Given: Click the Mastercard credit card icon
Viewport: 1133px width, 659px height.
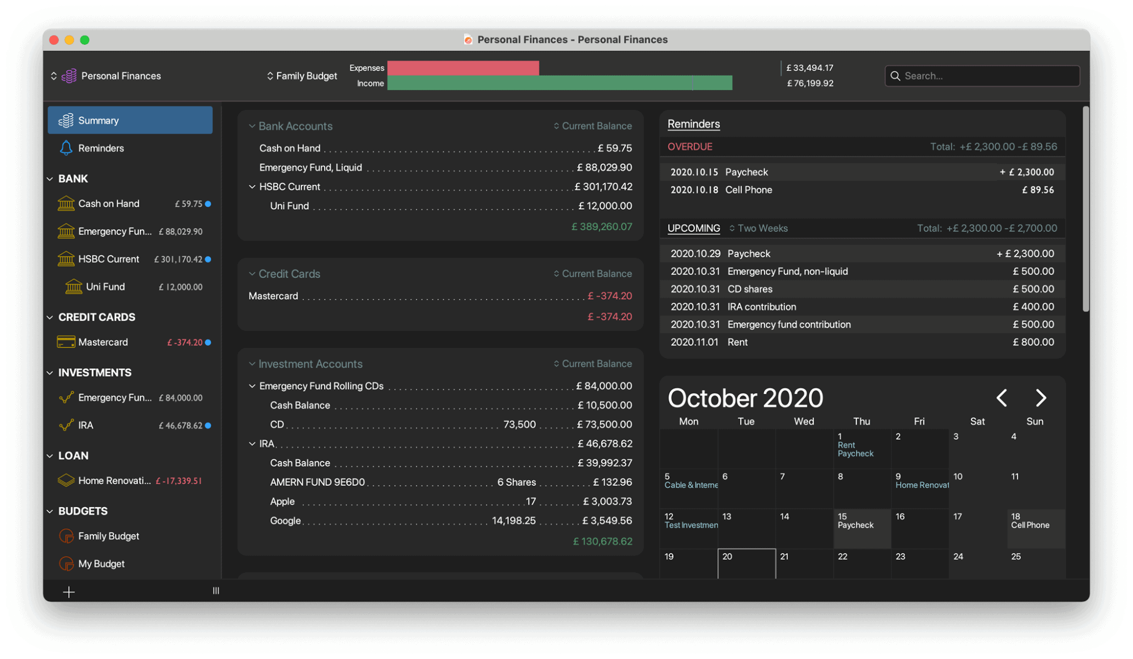Looking at the screenshot, I should pyautogui.click(x=66, y=342).
